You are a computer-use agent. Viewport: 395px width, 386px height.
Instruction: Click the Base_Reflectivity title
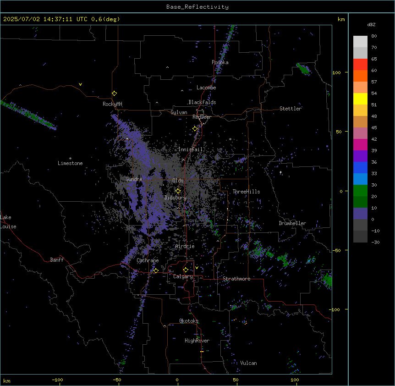[197, 7]
